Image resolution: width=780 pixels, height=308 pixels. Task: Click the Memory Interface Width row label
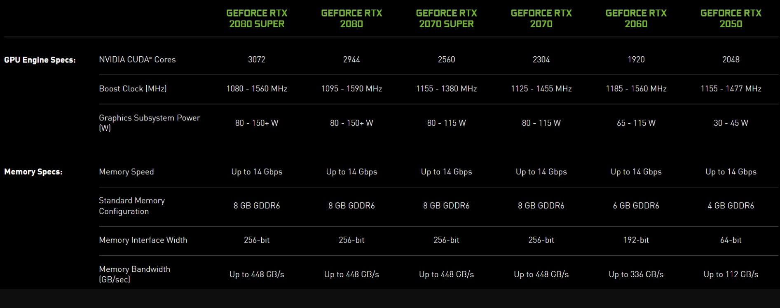[x=143, y=240]
